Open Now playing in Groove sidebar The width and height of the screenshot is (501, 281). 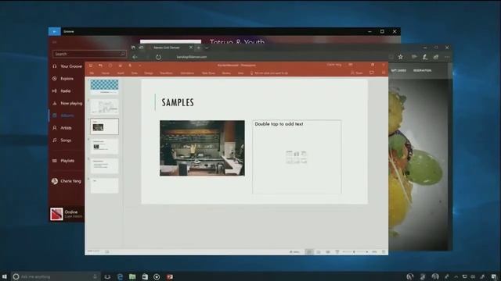pos(67,103)
